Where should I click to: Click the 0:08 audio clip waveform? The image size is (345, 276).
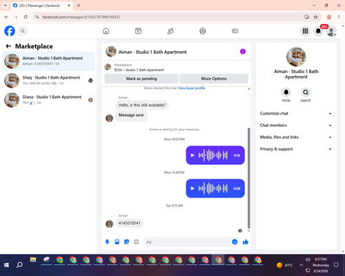tap(213, 188)
